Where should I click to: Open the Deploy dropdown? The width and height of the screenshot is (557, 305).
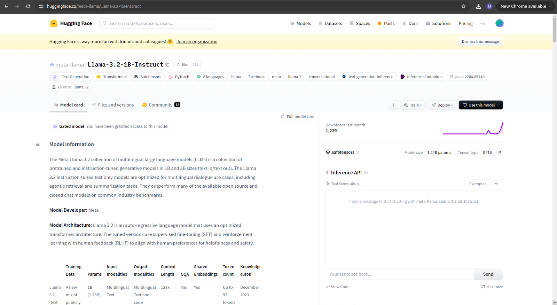(x=442, y=105)
